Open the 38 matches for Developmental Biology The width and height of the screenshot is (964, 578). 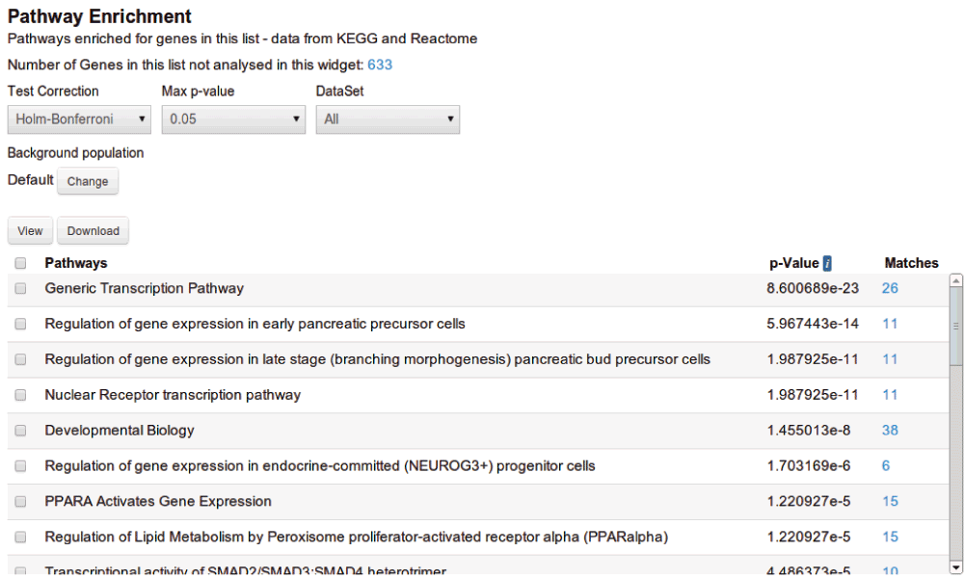pyautogui.click(x=890, y=431)
